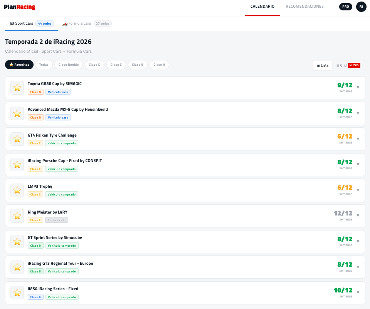Expand IMSA iRacing Series row arrow
This screenshot has width=370, height=309.
[358, 292]
